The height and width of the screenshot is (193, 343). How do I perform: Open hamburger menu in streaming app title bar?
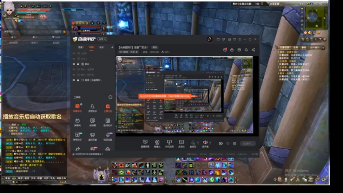240,39
